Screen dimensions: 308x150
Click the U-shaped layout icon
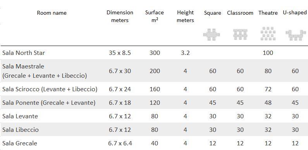click(x=296, y=35)
